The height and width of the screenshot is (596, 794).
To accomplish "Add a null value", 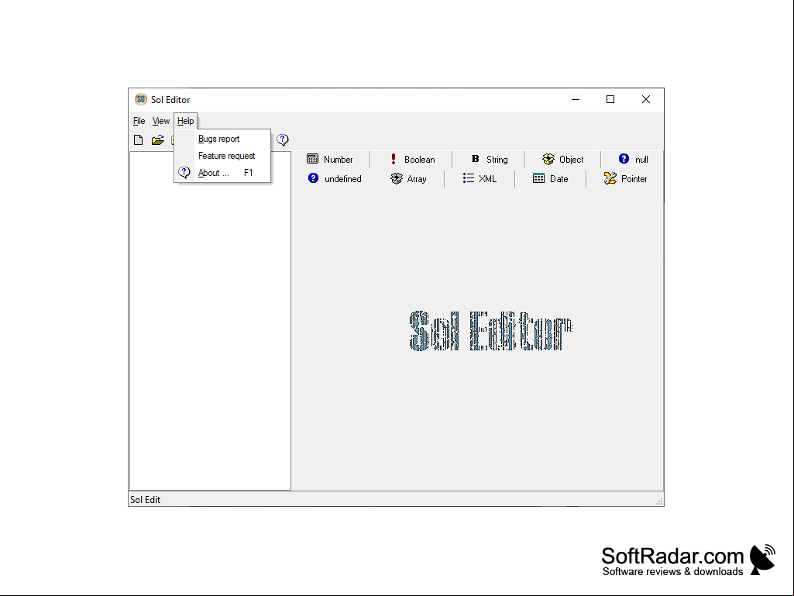I will point(633,159).
